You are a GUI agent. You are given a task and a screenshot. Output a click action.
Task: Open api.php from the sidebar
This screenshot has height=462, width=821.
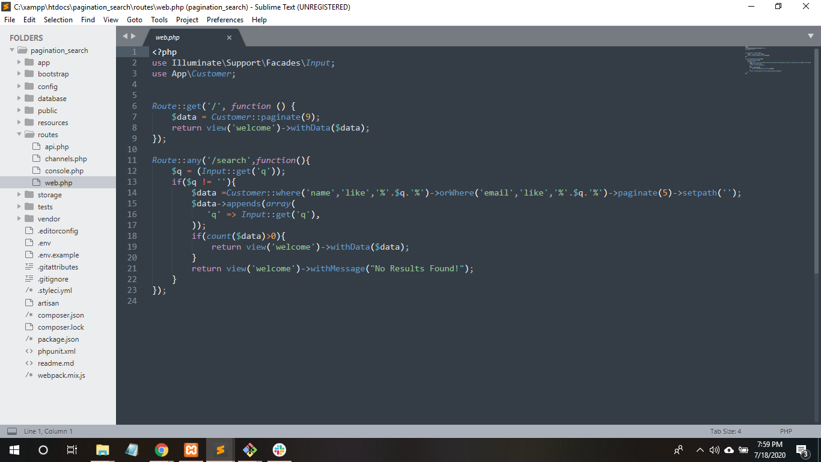coord(56,147)
